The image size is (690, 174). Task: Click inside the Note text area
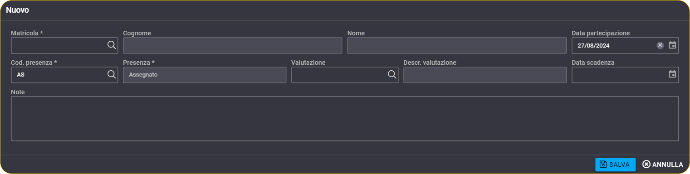[345, 118]
